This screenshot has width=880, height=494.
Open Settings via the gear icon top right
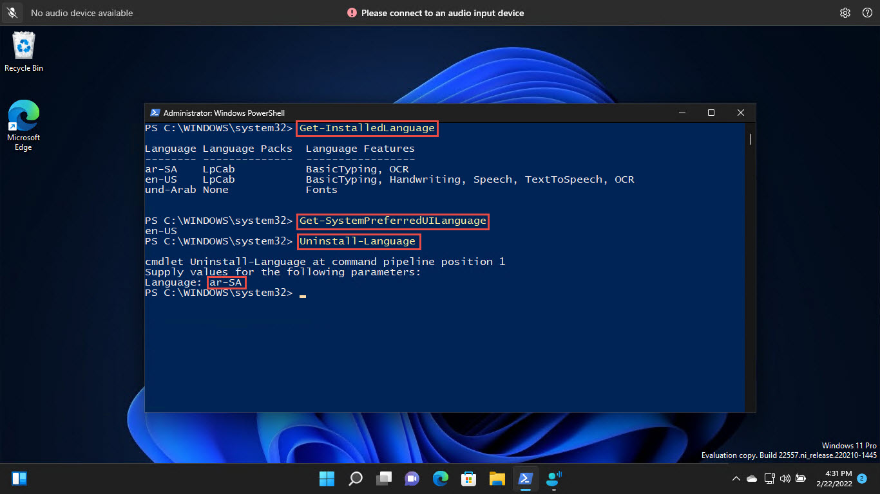tap(845, 12)
